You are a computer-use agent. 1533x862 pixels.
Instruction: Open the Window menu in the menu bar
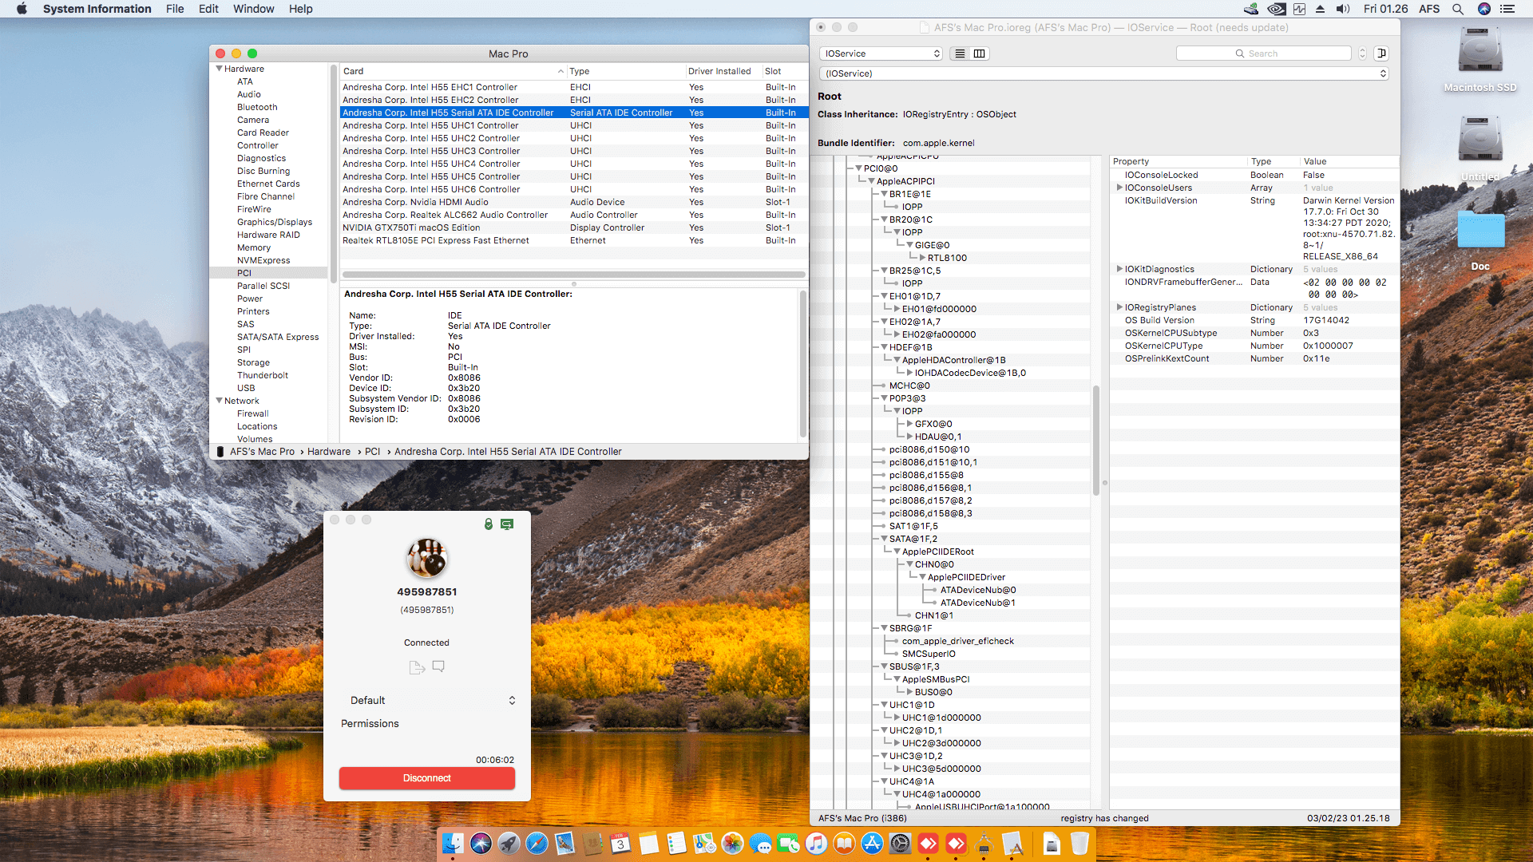(x=253, y=9)
